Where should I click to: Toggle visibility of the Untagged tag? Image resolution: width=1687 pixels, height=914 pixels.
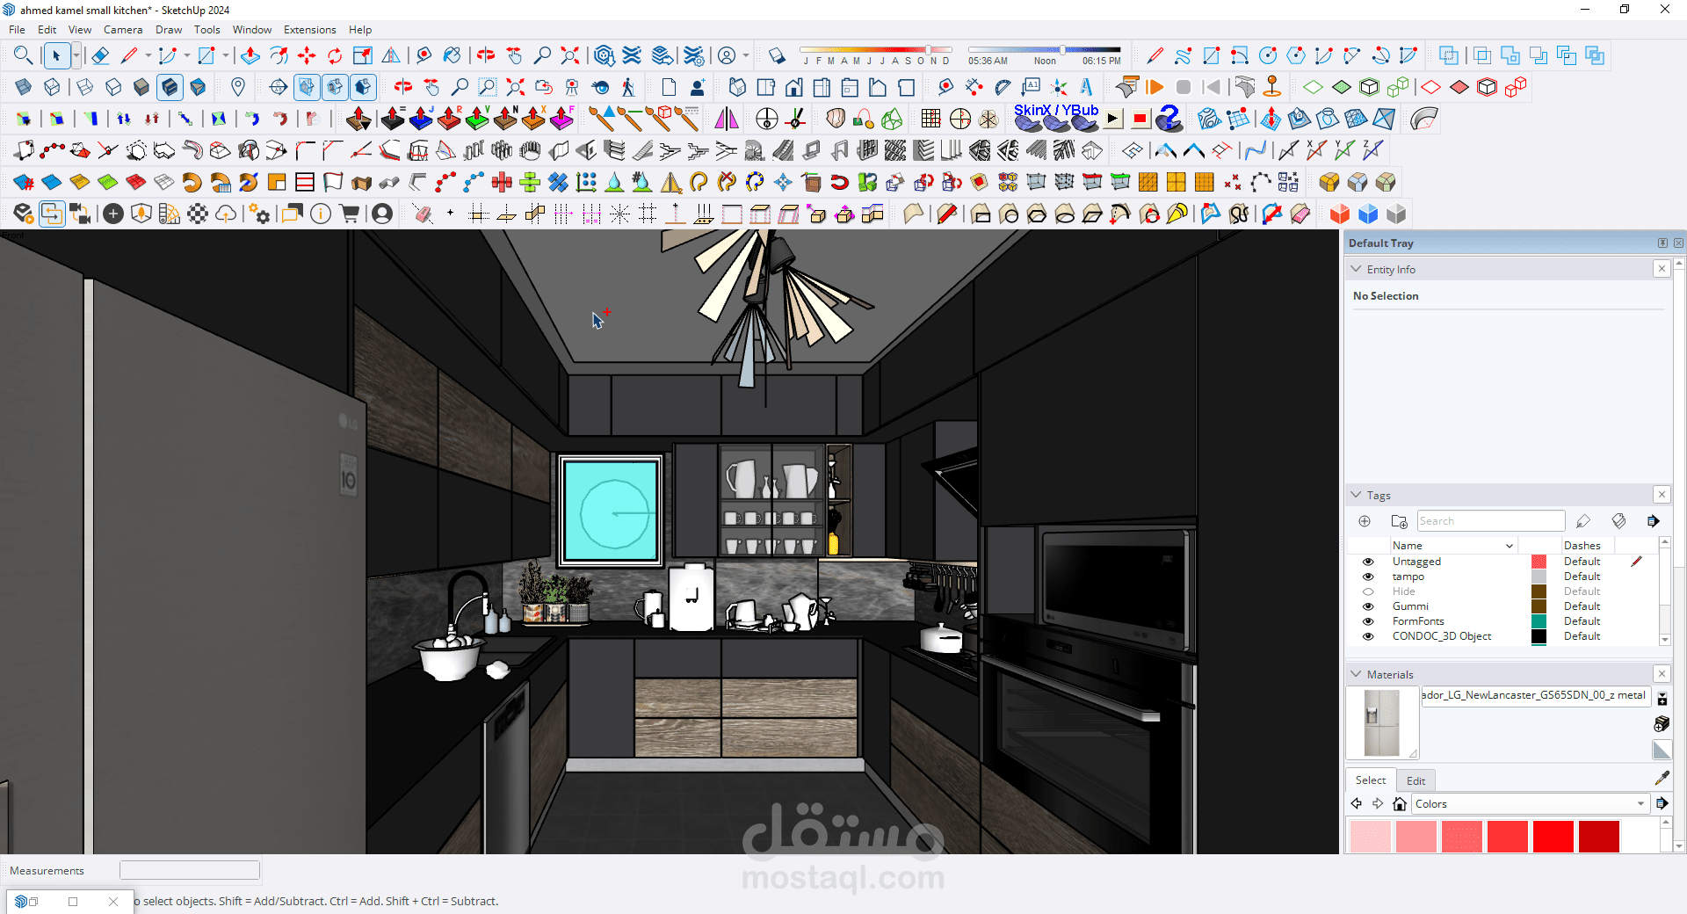pos(1368,562)
